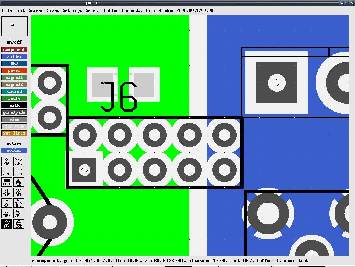Click the red component layer swatch

tap(14, 49)
